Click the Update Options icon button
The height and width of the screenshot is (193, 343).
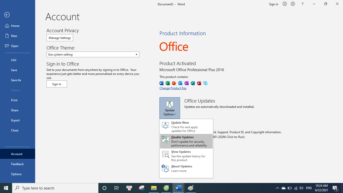coord(169,104)
